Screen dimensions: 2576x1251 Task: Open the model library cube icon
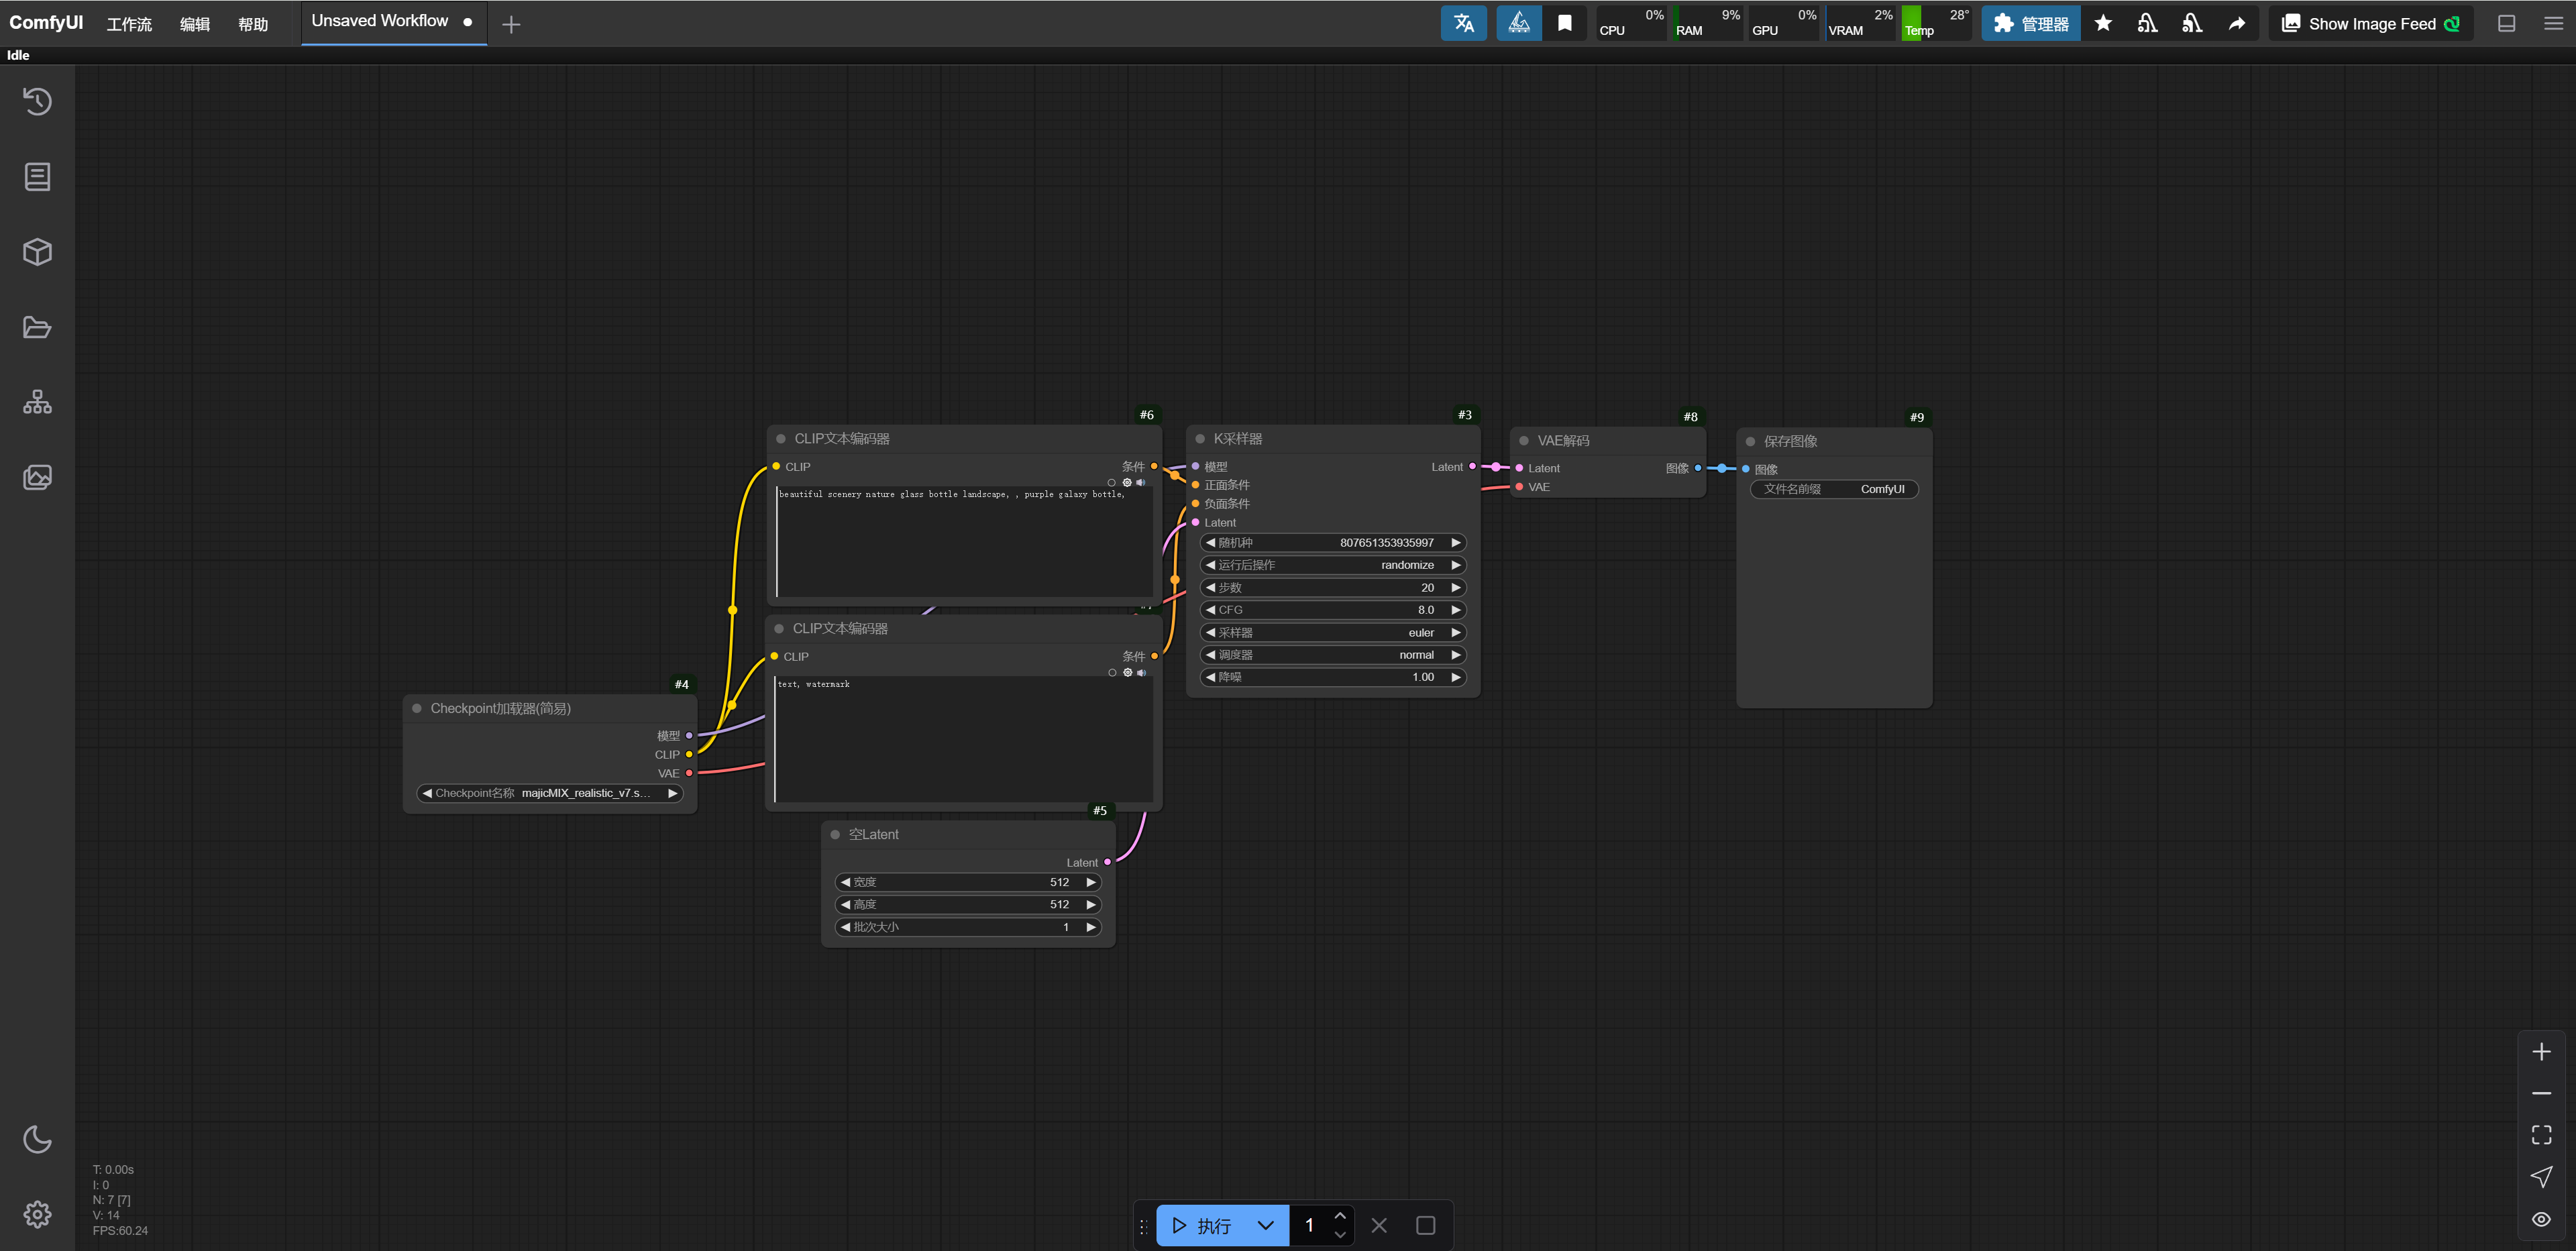37,252
